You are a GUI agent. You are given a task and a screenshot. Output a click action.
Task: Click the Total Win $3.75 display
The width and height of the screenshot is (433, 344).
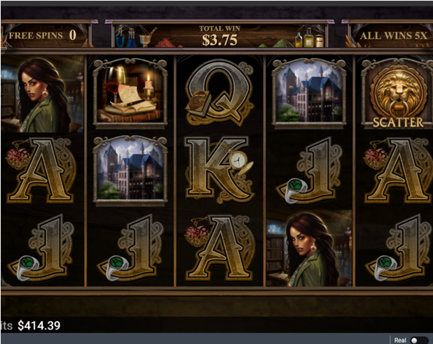point(220,36)
